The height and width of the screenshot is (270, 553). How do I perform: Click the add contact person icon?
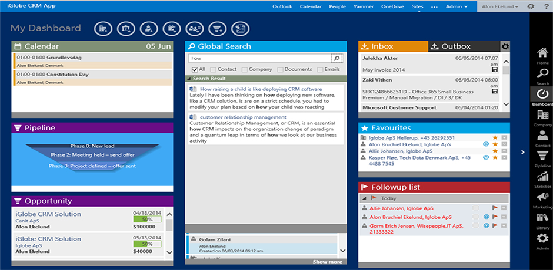point(149,29)
